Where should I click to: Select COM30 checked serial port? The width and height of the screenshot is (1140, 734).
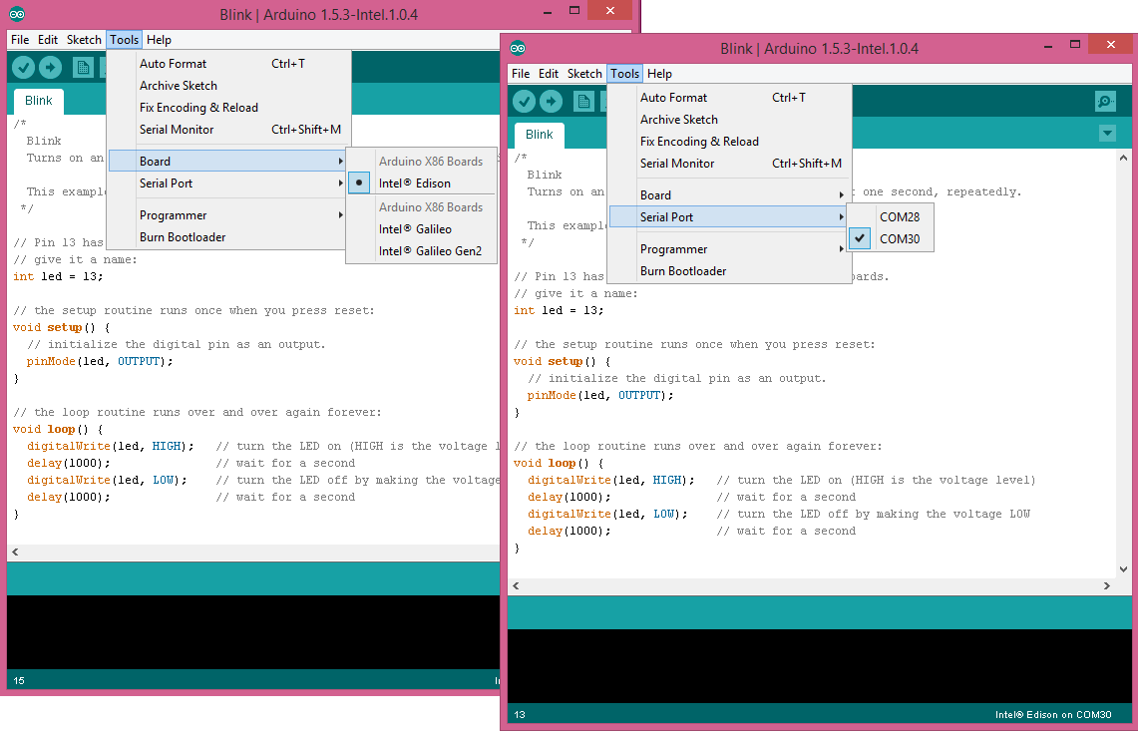[x=891, y=239]
